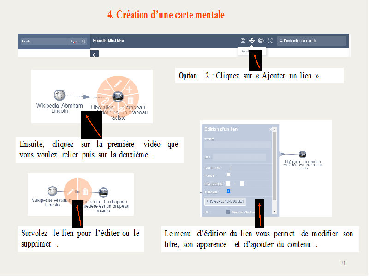Screen dimensions: 369x277
Task: Click the Titre input field in link editor
Action: click(x=235, y=145)
